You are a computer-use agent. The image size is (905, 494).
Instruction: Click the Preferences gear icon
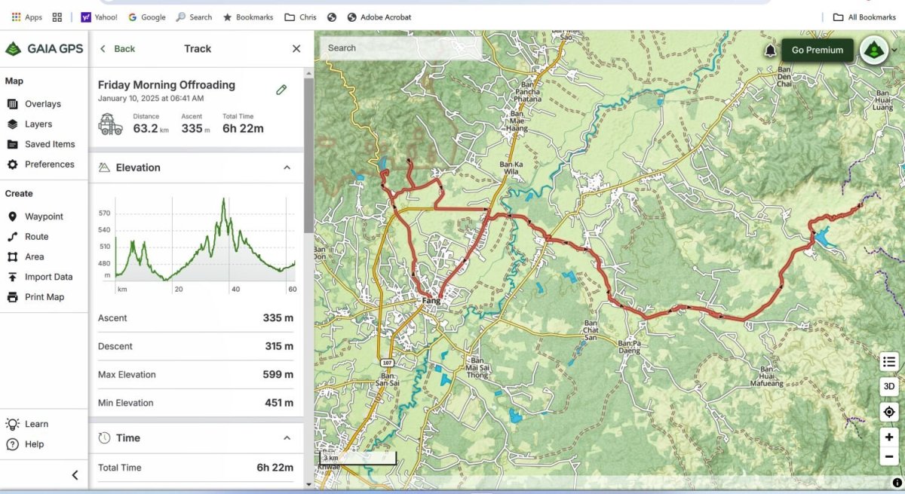[x=12, y=164]
